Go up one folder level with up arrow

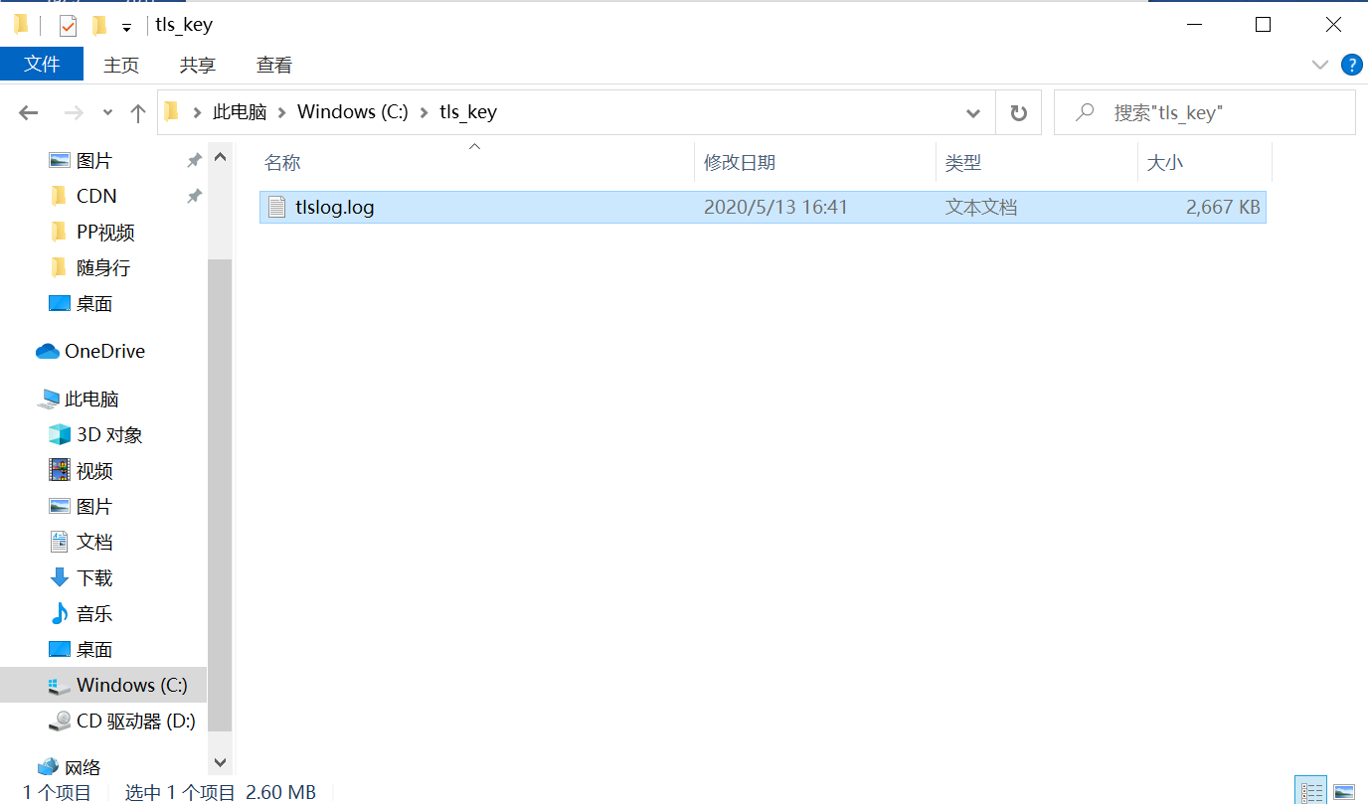(138, 113)
